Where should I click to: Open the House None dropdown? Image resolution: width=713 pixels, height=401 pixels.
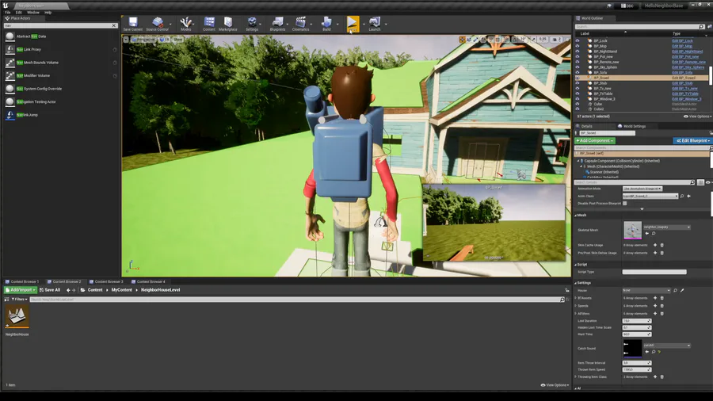coord(646,290)
